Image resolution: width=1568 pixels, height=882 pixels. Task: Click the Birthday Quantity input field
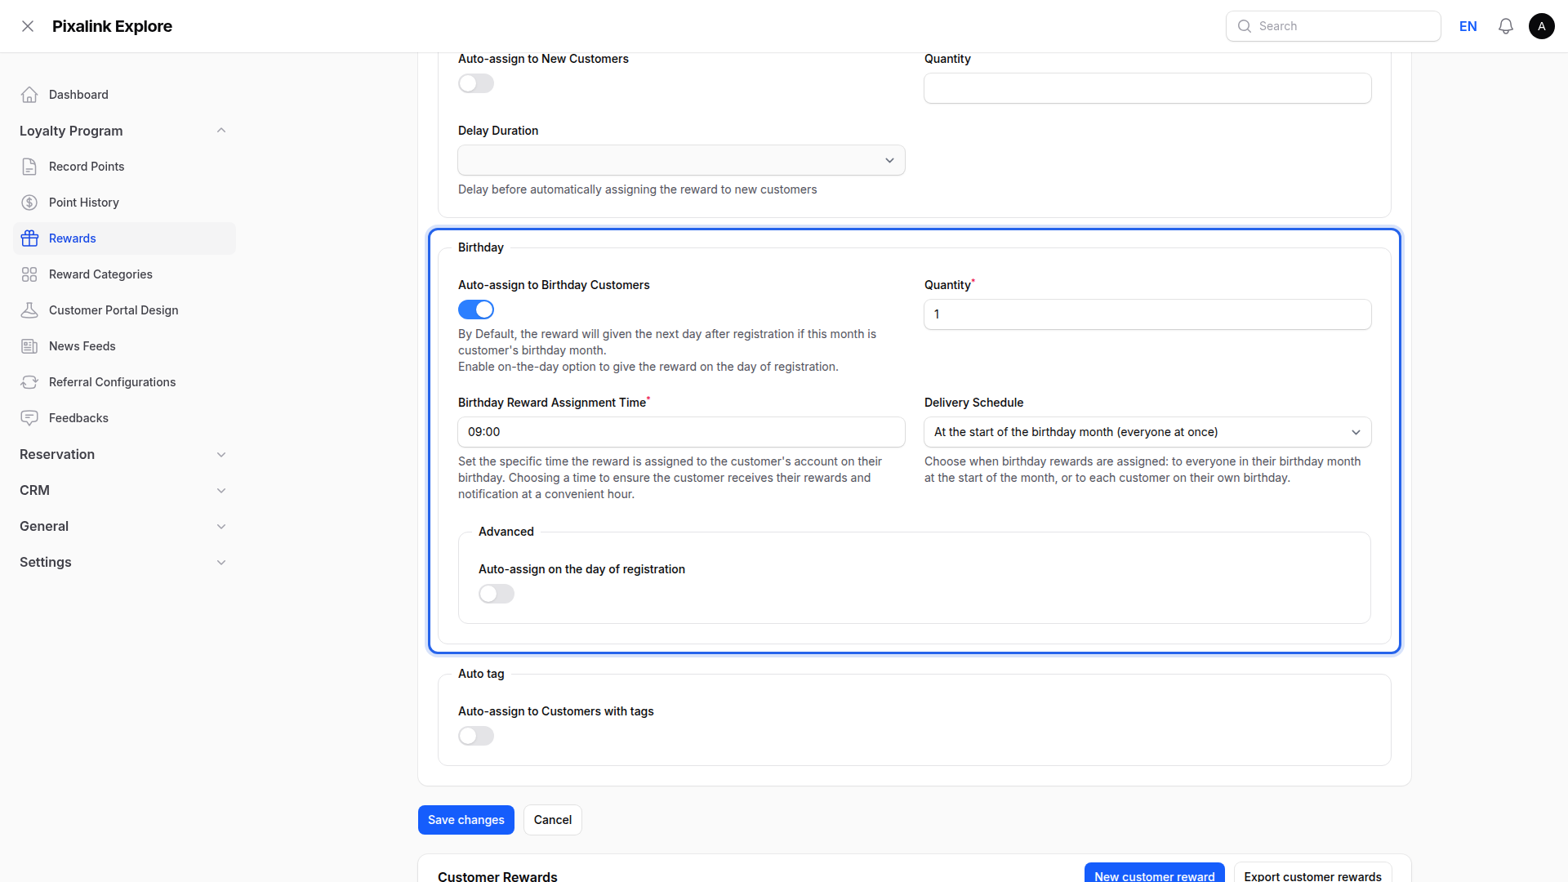click(x=1147, y=314)
